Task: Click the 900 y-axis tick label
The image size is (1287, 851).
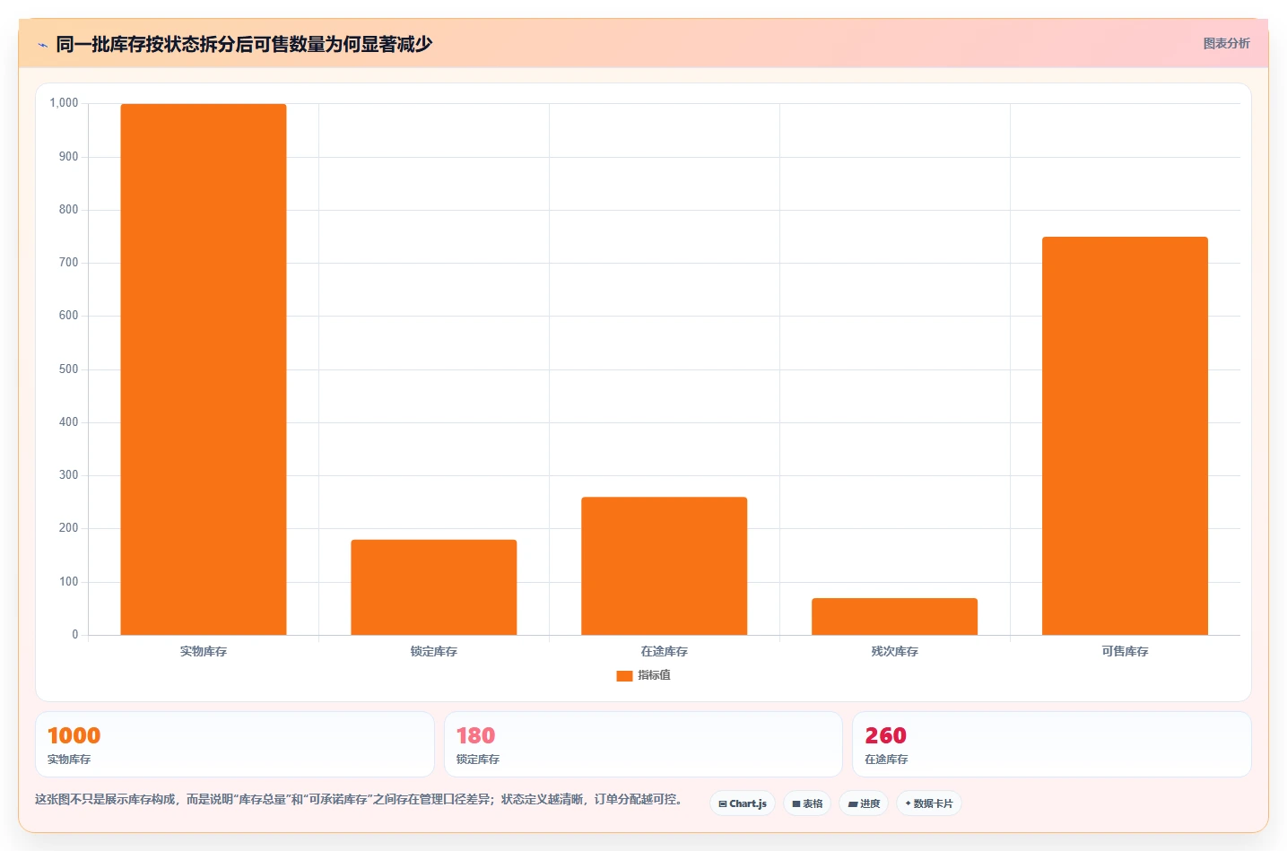Action: tap(69, 157)
